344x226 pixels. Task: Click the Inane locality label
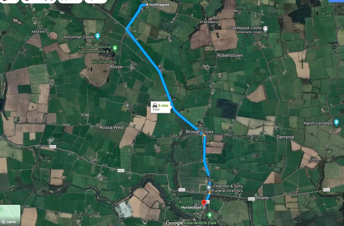[263, 198]
